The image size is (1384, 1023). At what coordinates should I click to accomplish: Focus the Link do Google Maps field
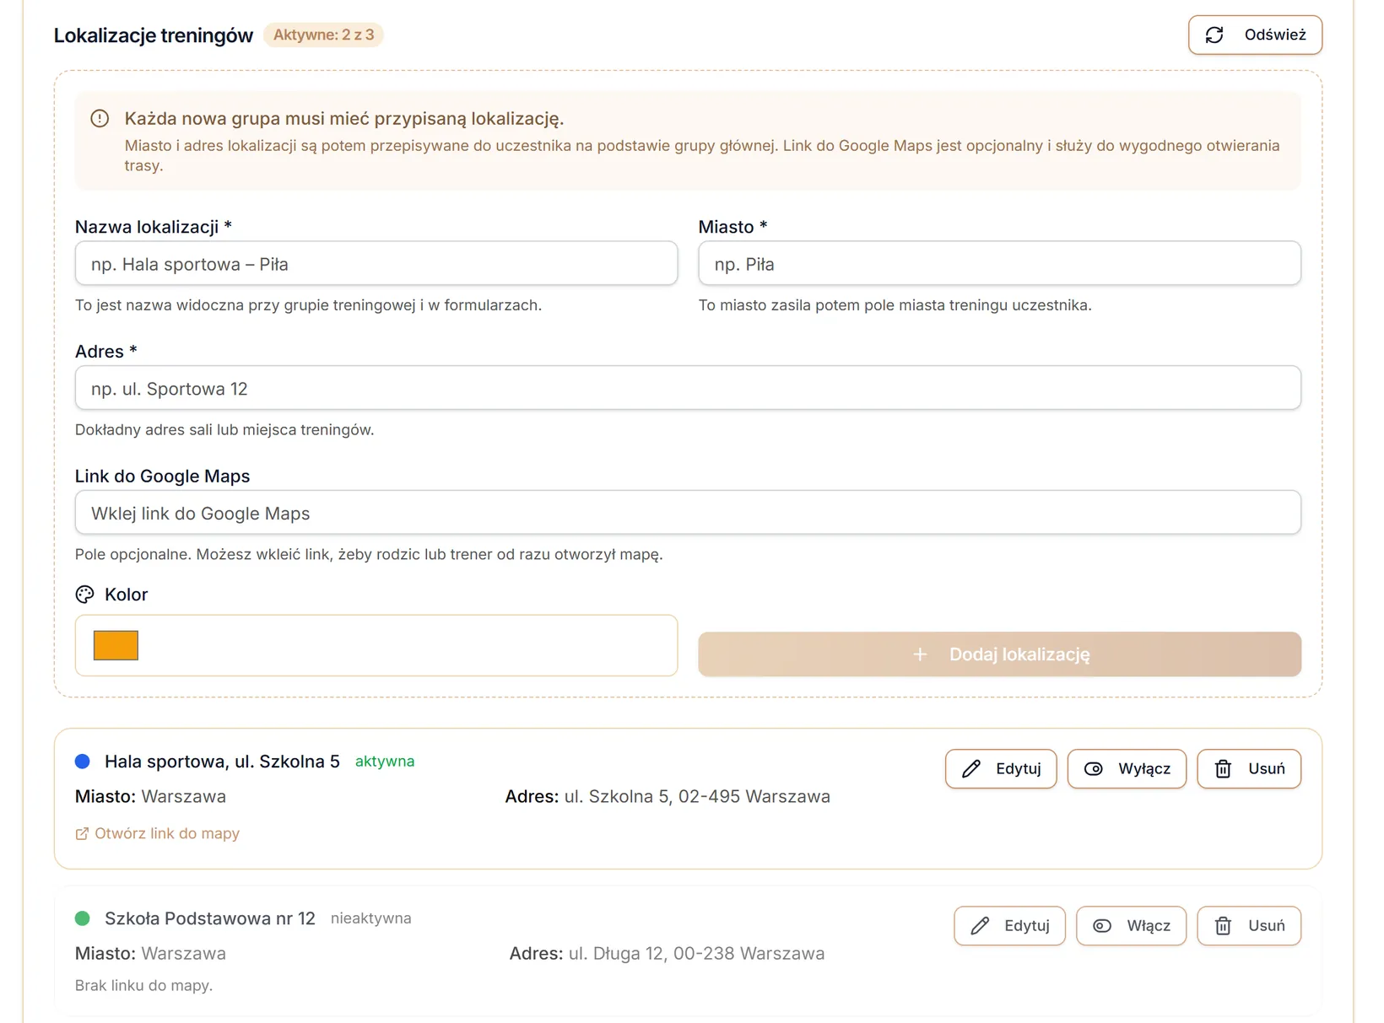coord(688,513)
